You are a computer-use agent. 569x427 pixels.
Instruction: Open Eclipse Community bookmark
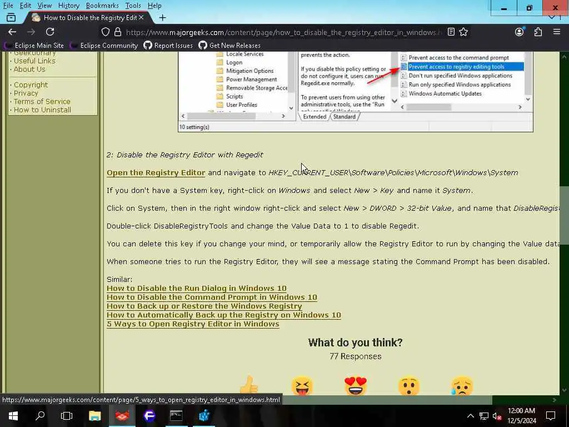click(104, 46)
